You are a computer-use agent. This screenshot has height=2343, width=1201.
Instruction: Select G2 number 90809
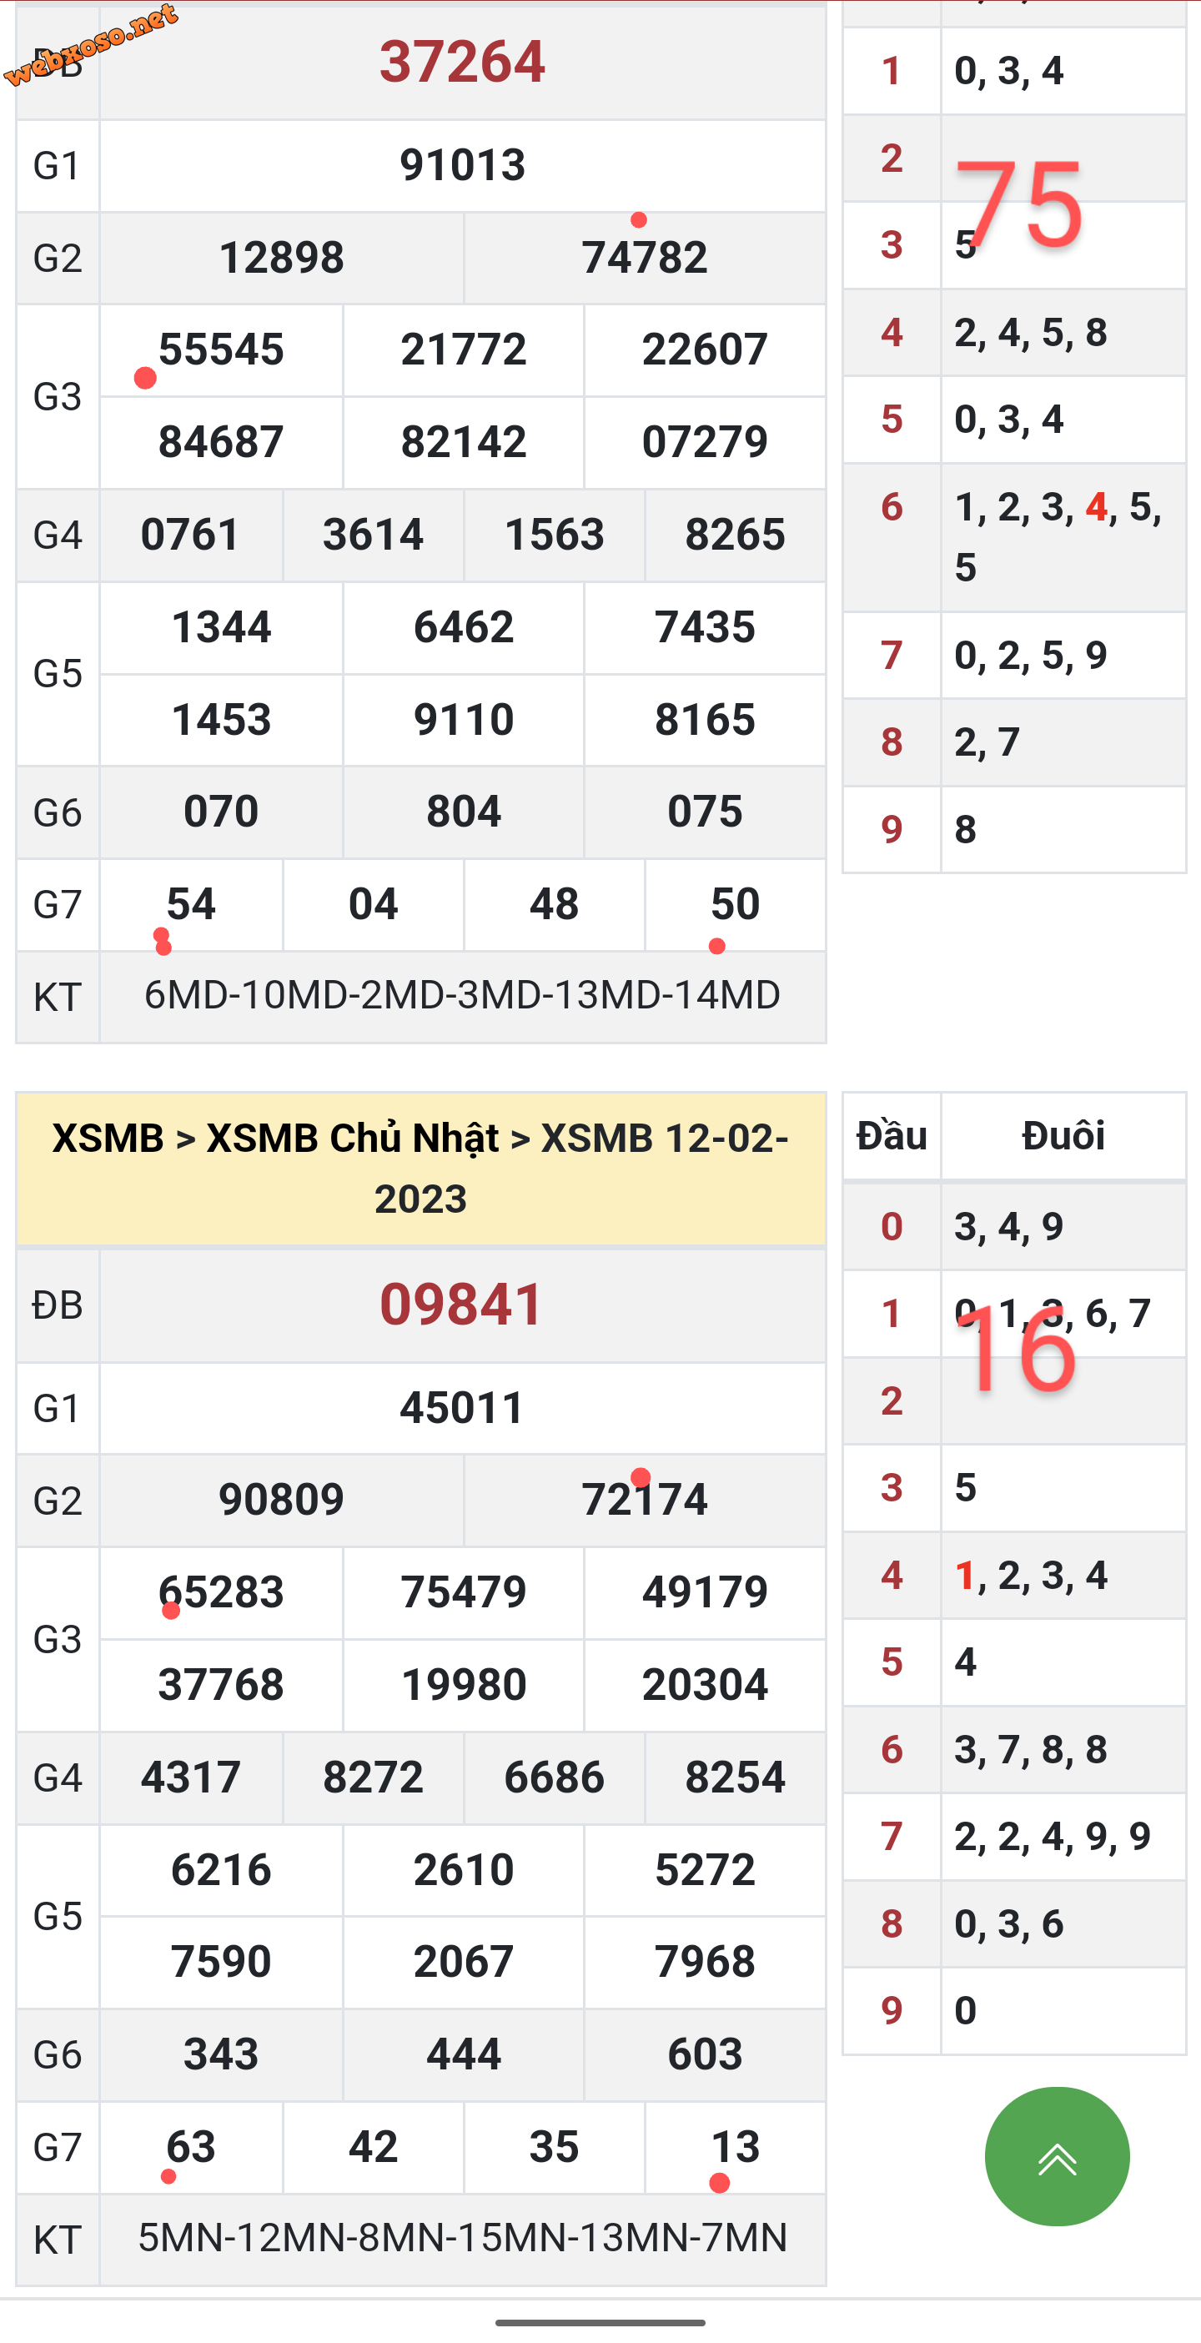point(281,1500)
